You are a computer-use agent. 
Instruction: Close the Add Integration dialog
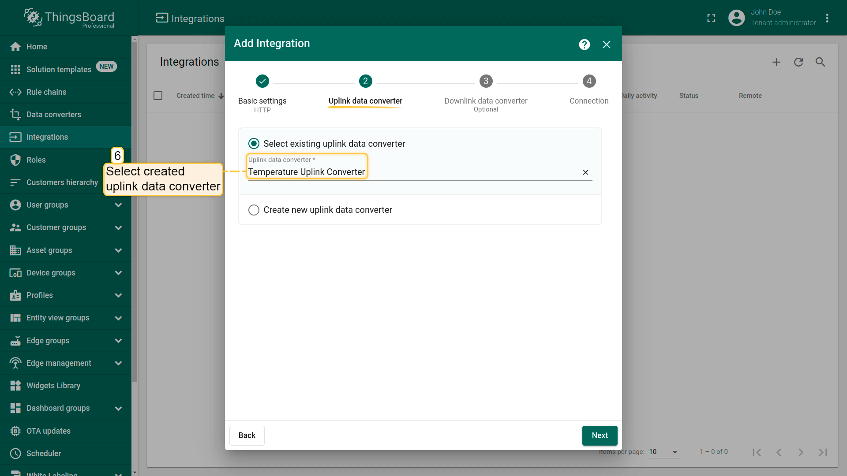607,45
